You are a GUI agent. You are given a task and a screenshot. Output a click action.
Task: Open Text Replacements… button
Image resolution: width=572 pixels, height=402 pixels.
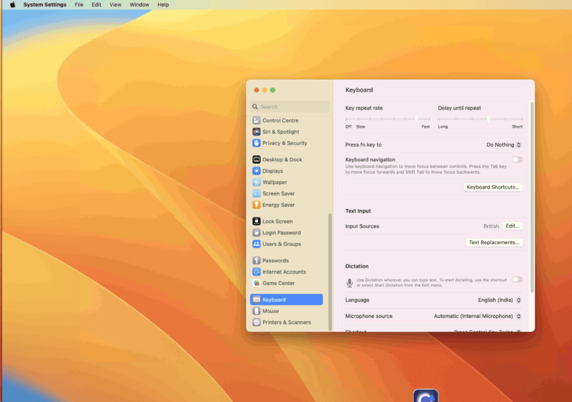(494, 242)
